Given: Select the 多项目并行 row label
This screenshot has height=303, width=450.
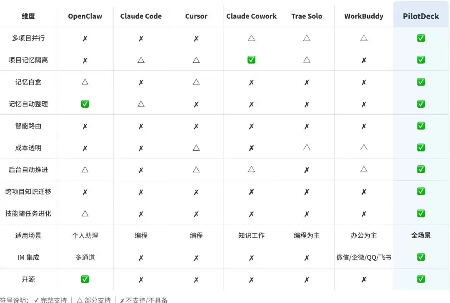Looking at the screenshot, I should (x=28, y=38).
